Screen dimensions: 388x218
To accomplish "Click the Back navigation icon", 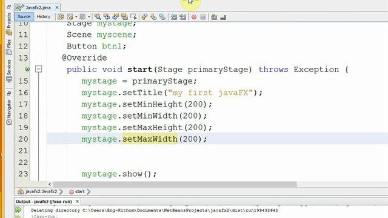I will pyautogui.click(x=70, y=17).
